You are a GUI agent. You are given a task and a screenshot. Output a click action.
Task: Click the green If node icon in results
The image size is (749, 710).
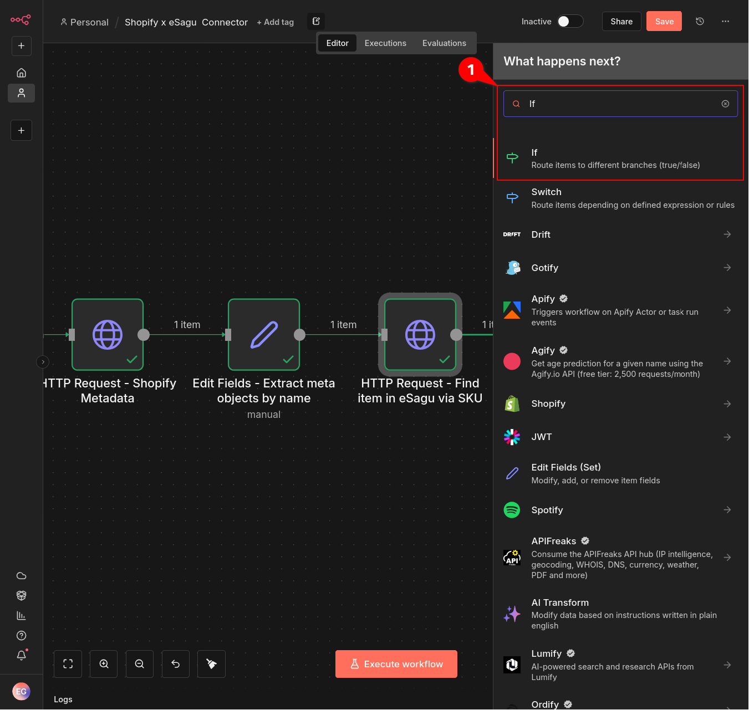(x=512, y=158)
